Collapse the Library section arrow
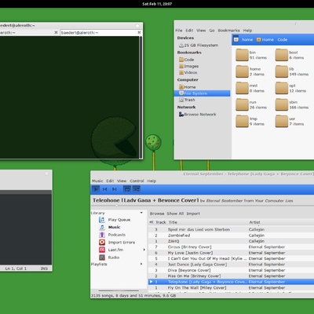 tap(141, 213)
